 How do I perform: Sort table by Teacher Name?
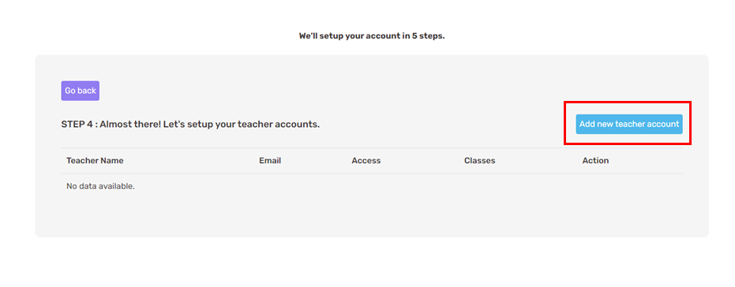click(x=96, y=161)
